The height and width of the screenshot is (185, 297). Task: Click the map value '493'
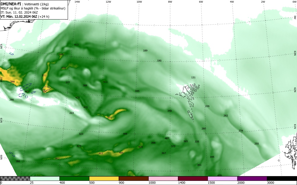coord(101,153)
